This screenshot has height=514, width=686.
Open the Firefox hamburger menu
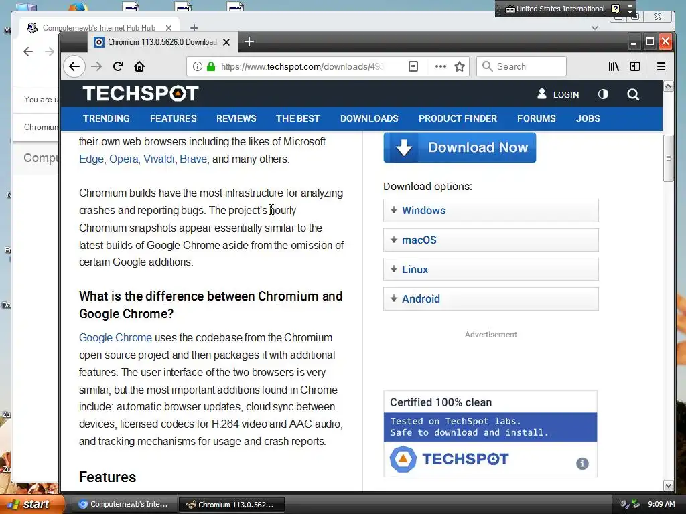pyautogui.click(x=661, y=66)
